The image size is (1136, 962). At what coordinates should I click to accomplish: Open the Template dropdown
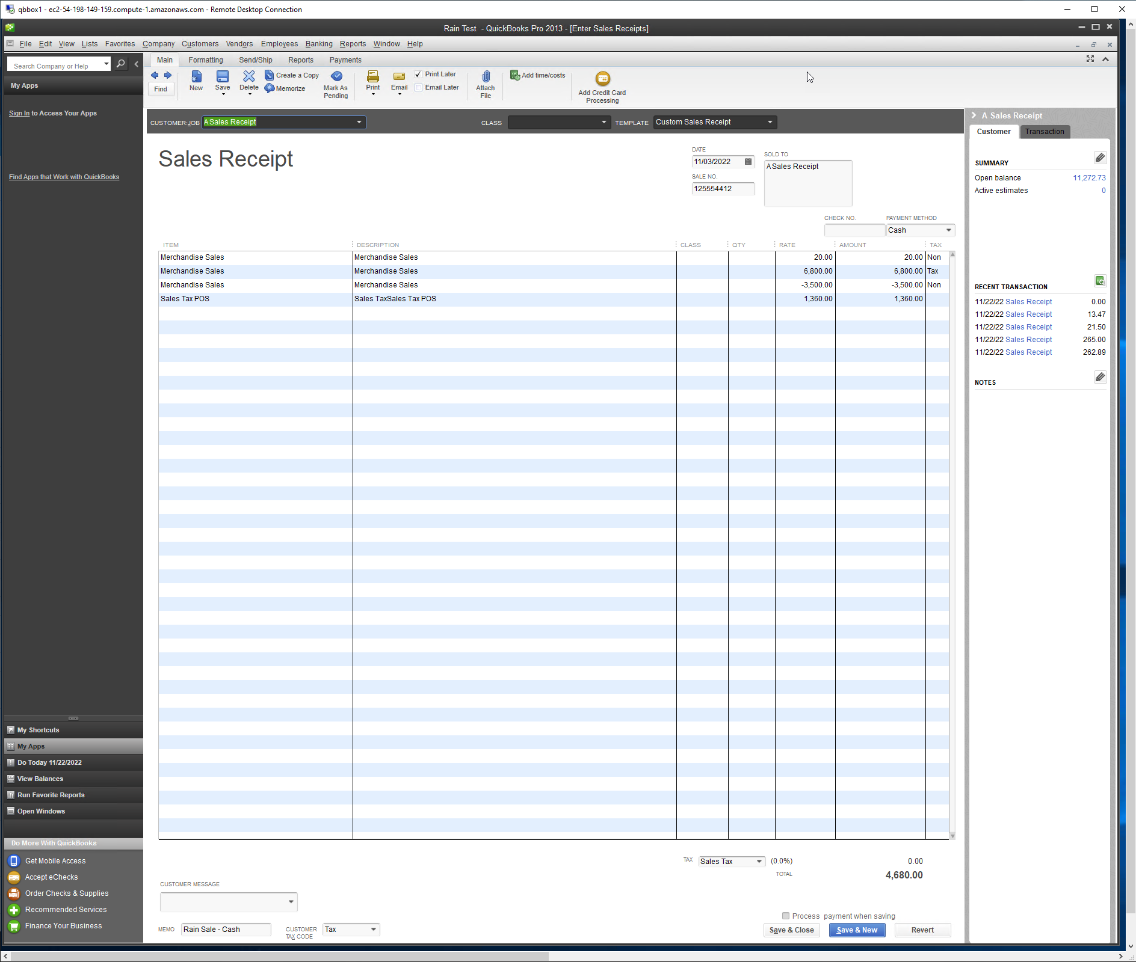pos(770,122)
